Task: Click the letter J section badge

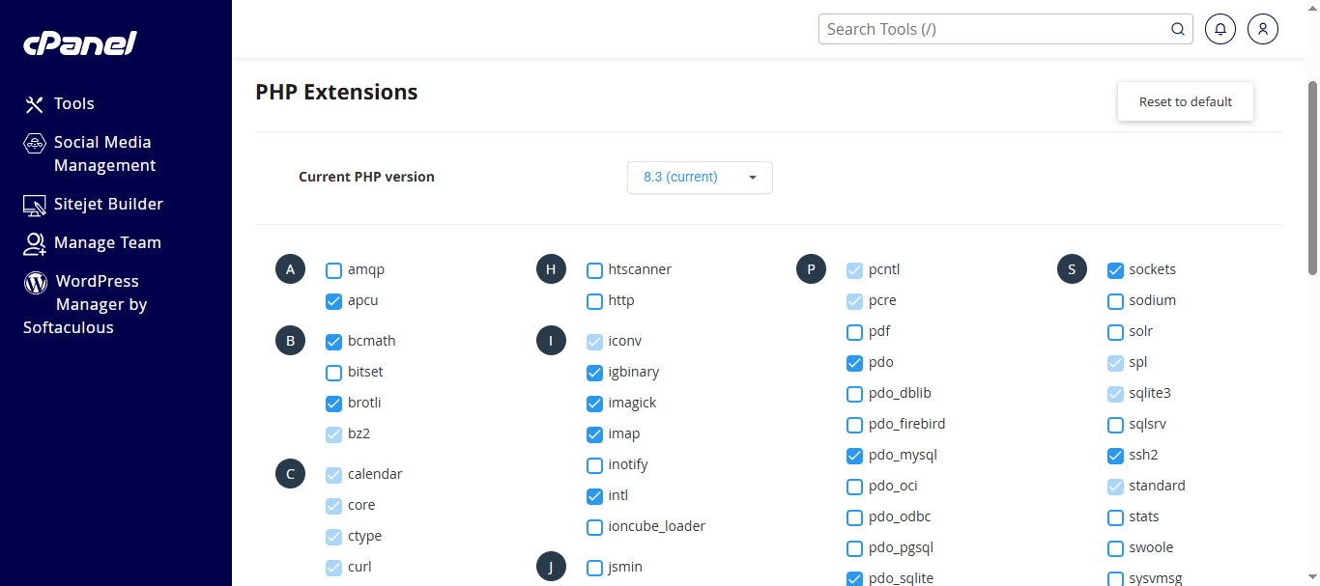Action: 551,567
